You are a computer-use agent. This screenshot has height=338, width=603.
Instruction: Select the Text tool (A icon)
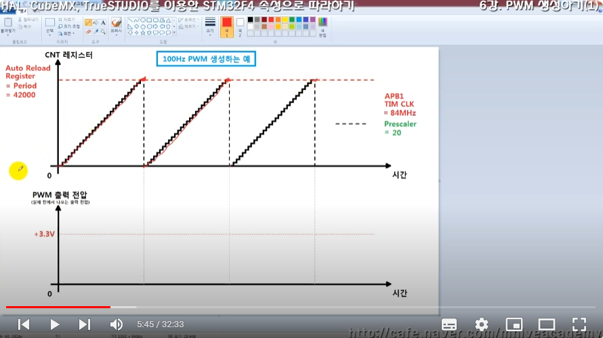point(103,22)
